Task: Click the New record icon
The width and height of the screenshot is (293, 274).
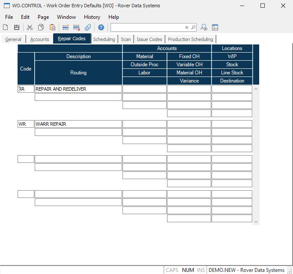Action: 6,27
